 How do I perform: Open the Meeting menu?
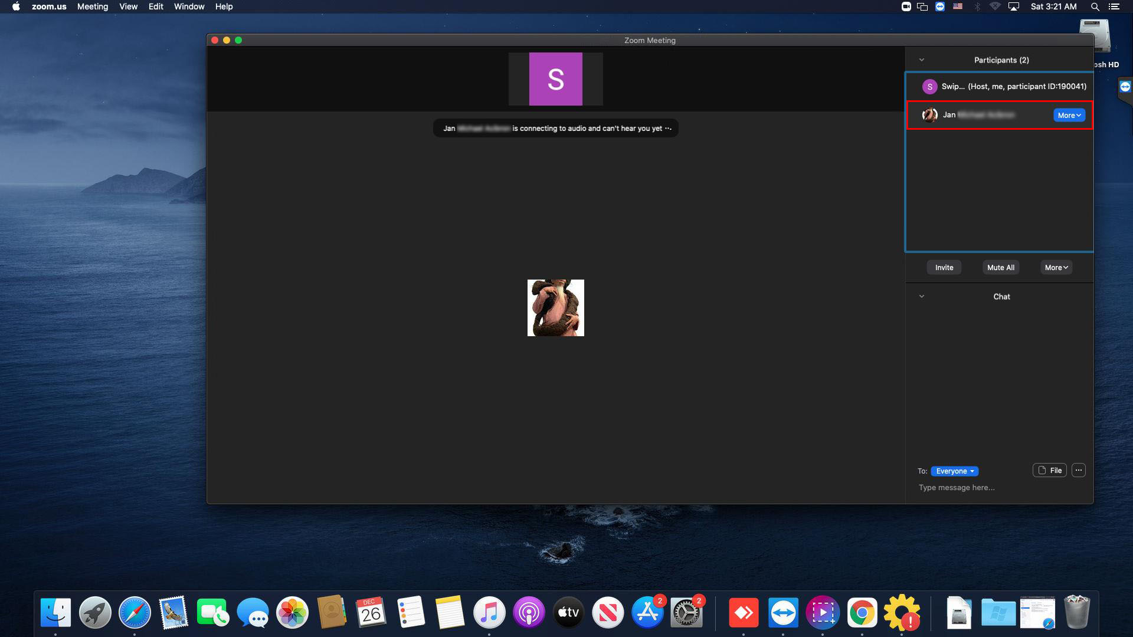pyautogui.click(x=93, y=6)
